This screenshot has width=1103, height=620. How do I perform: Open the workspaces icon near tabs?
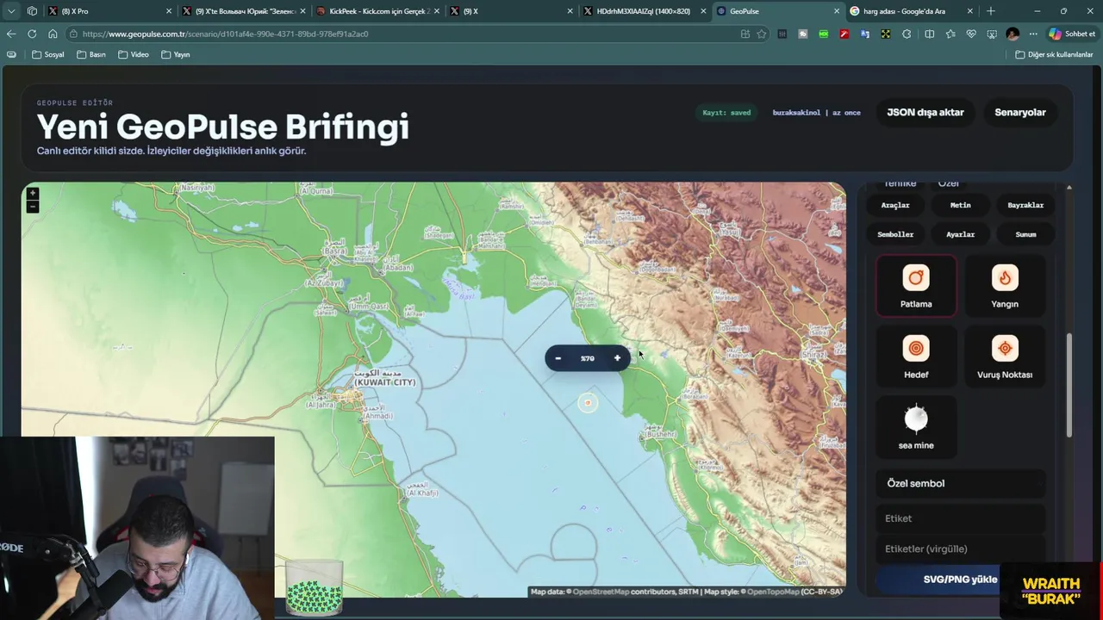(32, 11)
